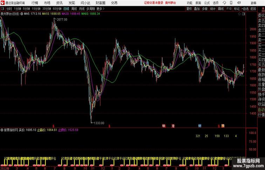Toggle the left sidebar panel icon
265x170 pixels.
2,9
